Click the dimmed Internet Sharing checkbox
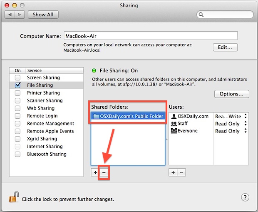The height and width of the screenshot is (212, 258). tap(17, 147)
